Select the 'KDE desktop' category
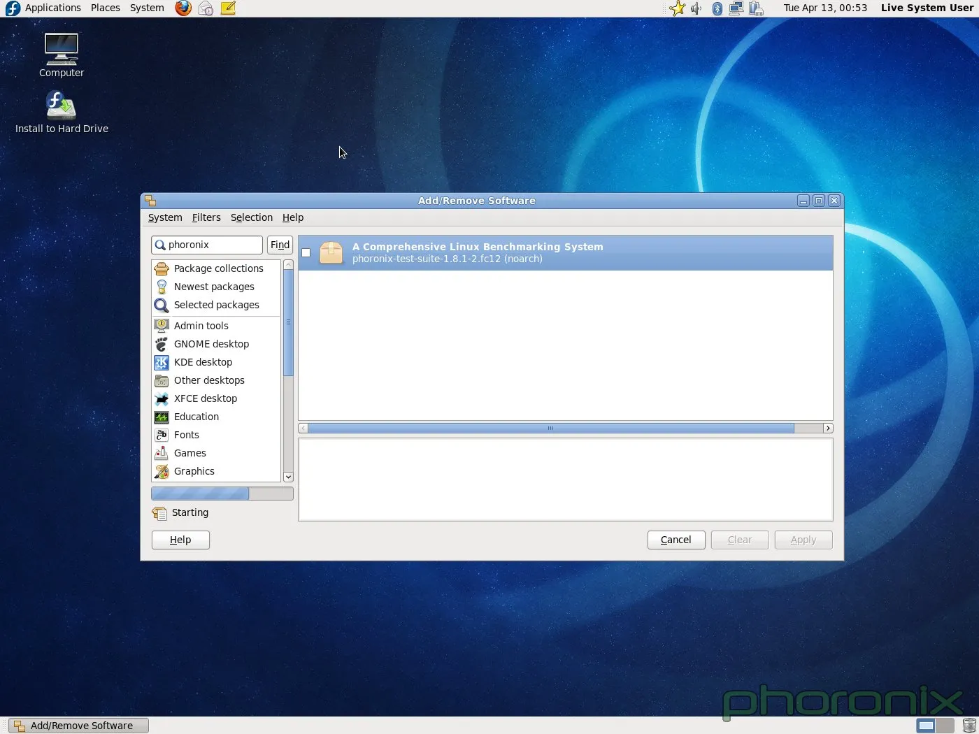 click(216, 362)
